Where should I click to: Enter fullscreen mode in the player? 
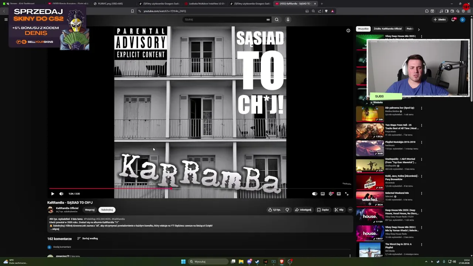click(x=347, y=194)
